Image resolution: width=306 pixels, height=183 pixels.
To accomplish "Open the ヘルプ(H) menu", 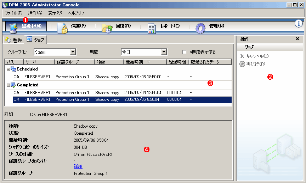I will [x=76, y=13].
